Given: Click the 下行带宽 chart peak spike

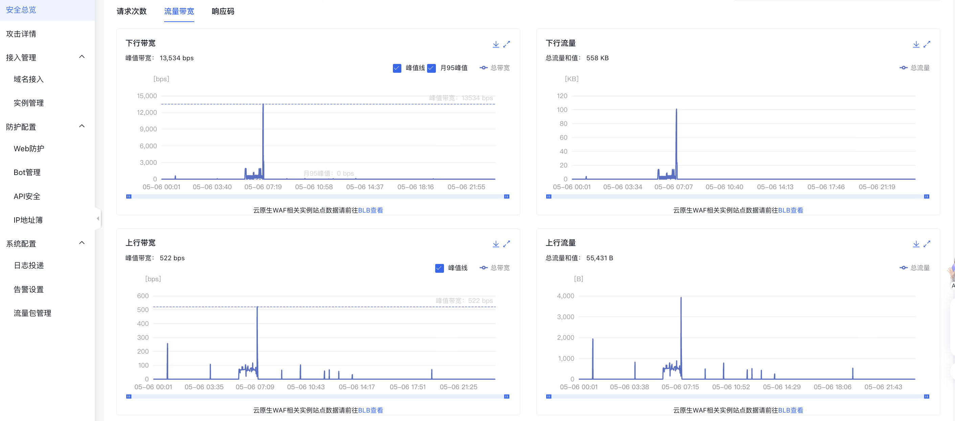Looking at the screenshot, I should [x=263, y=105].
